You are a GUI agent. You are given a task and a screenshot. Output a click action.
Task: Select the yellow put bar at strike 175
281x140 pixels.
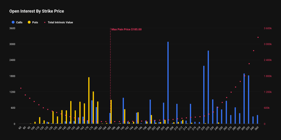tap(93, 107)
